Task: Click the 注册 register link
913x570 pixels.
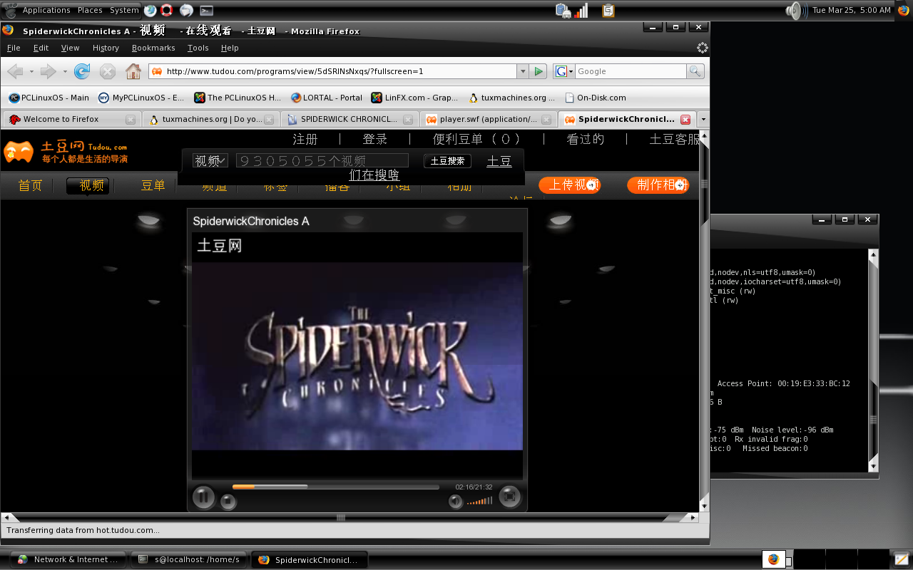Action: tap(305, 139)
